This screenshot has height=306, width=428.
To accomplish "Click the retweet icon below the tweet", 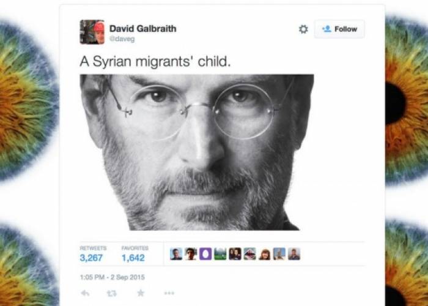I will point(112,293).
